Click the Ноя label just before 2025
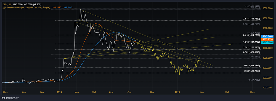276x101 pixels. click(152, 92)
